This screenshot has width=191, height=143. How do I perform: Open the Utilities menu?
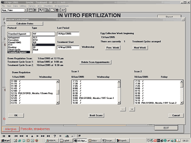(x=23, y=6)
